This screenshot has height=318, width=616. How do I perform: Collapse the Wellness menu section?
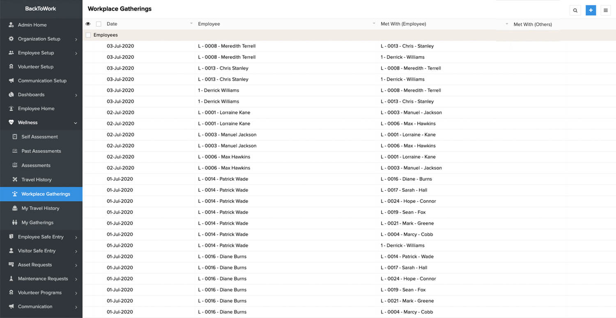point(76,123)
